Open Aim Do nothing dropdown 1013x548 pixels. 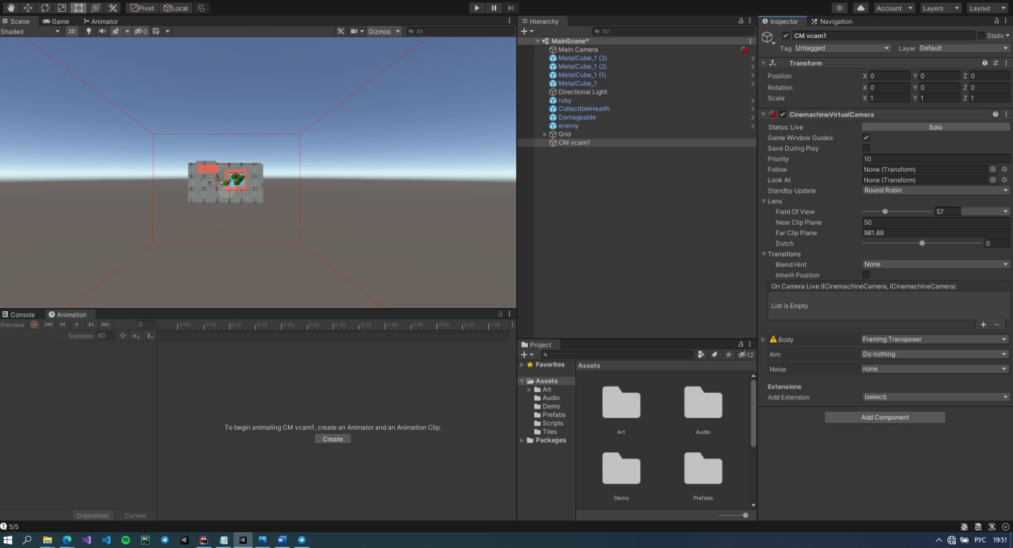click(x=936, y=354)
